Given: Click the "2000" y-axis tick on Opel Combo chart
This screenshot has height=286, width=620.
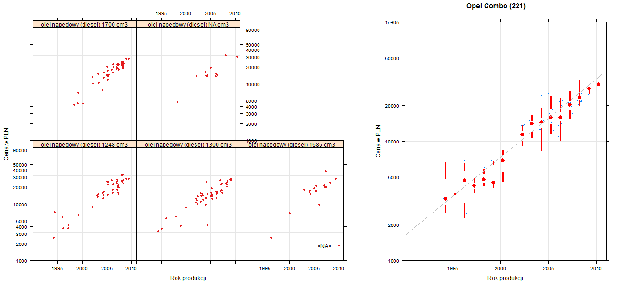Looking at the screenshot, I should pyautogui.click(x=393, y=225).
